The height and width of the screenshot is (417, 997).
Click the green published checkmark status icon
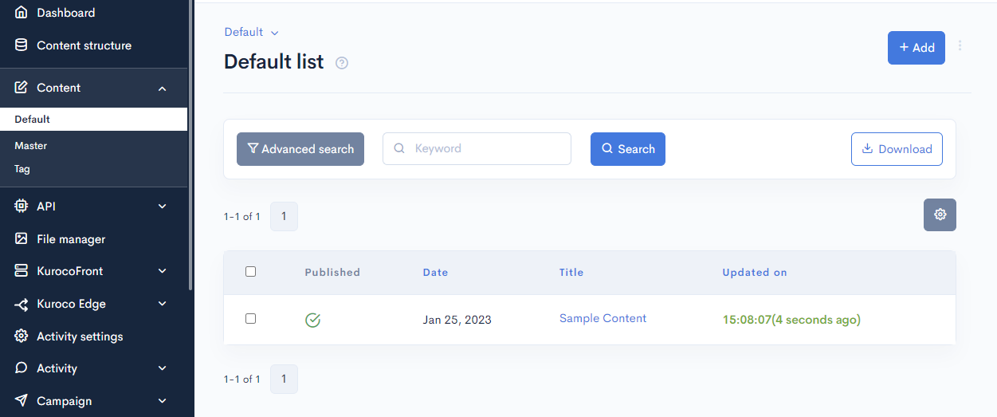coord(313,320)
